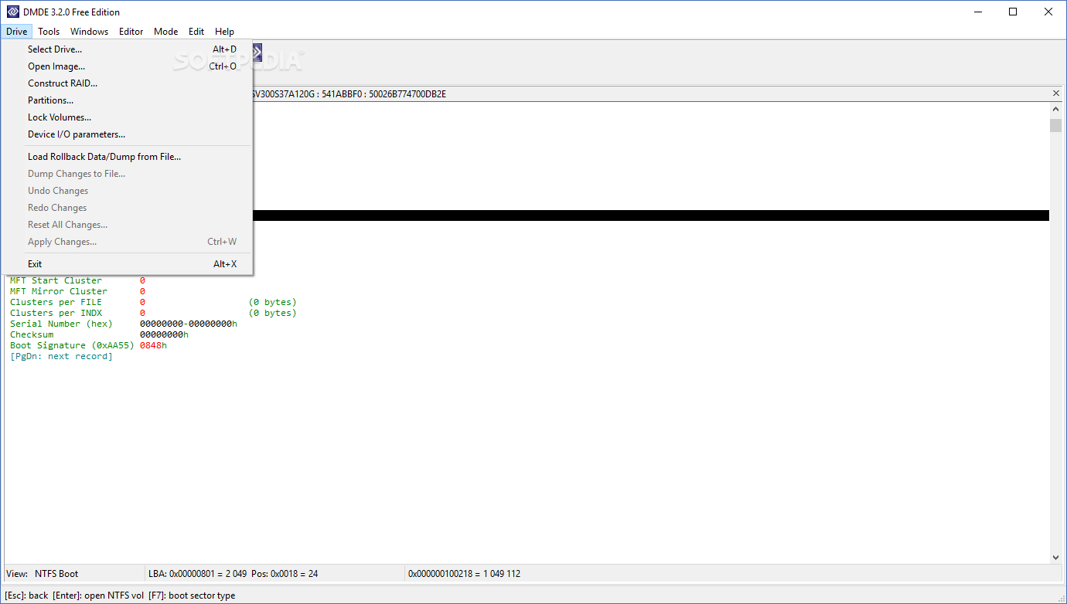Image resolution: width=1067 pixels, height=604 pixels.
Task: Click the greyed Undo Changes entry
Action: click(127, 191)
